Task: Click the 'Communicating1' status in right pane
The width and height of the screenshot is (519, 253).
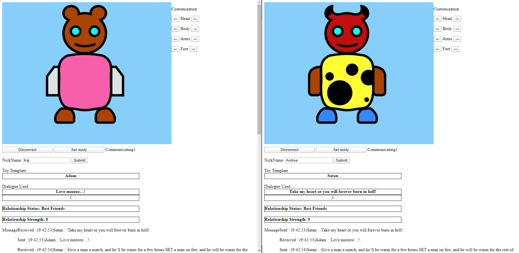Action: (382, 150)
